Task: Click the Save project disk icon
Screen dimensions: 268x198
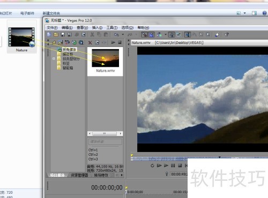Action: (63, 34)
